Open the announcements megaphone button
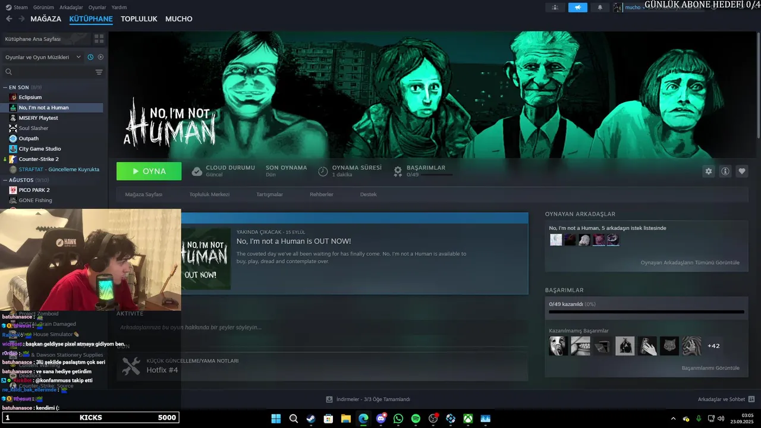The height and width of the screenshot is (428, 761). (x=577, y=7)
